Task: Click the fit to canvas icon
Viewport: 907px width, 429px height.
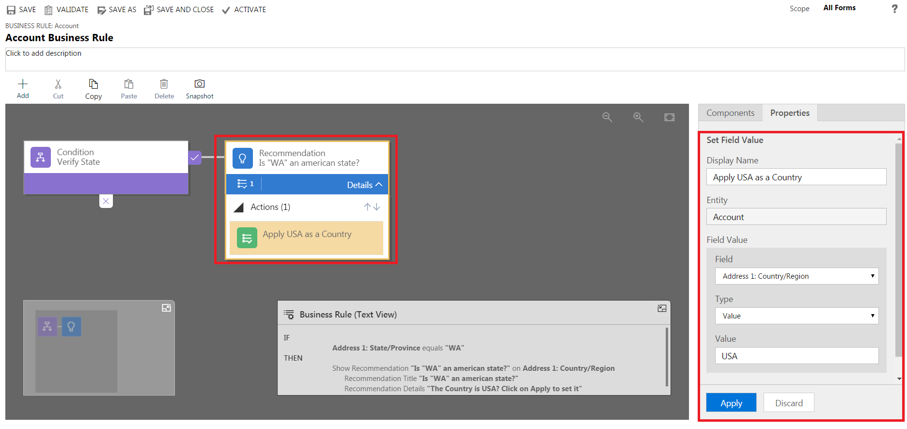Action: tap(669, 117)
